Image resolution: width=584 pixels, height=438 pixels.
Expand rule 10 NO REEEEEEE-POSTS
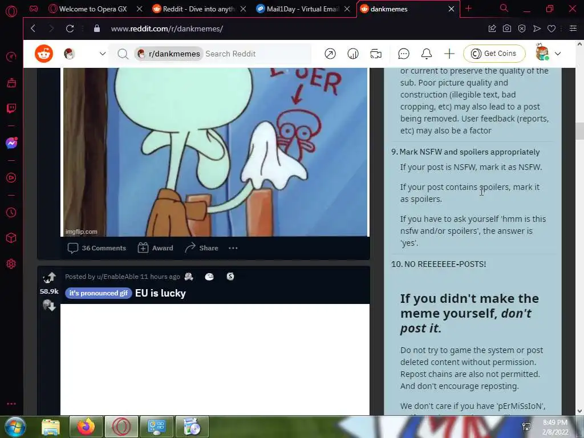point(439,264)
